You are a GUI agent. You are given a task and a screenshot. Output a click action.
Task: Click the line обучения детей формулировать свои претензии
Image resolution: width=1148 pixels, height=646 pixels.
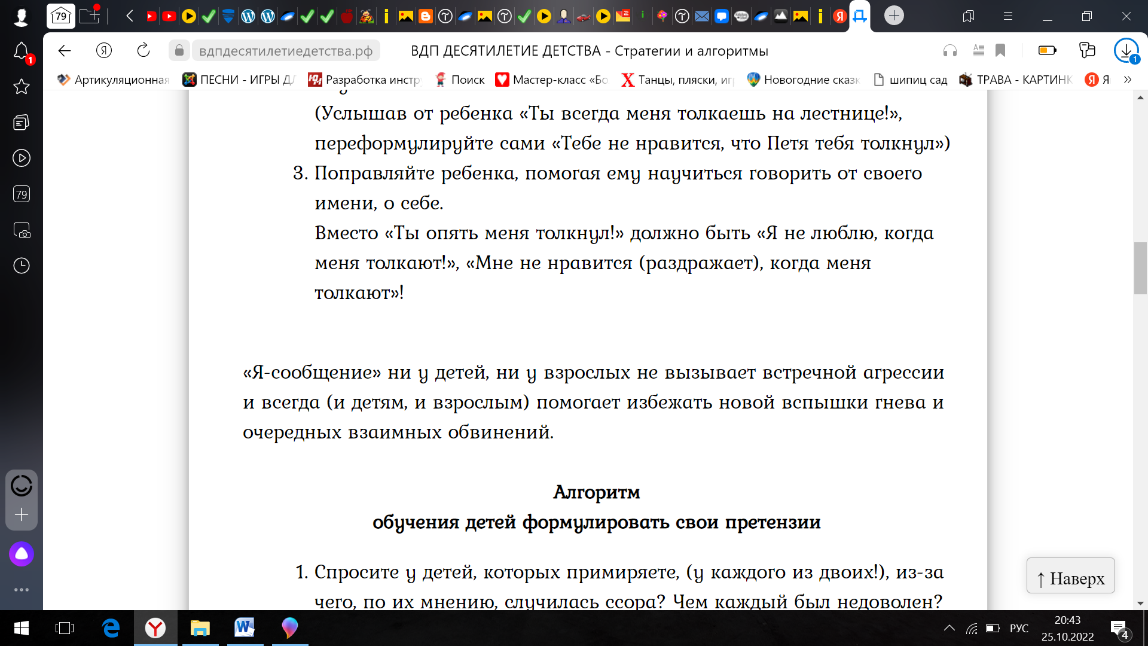tap(597, 522)
